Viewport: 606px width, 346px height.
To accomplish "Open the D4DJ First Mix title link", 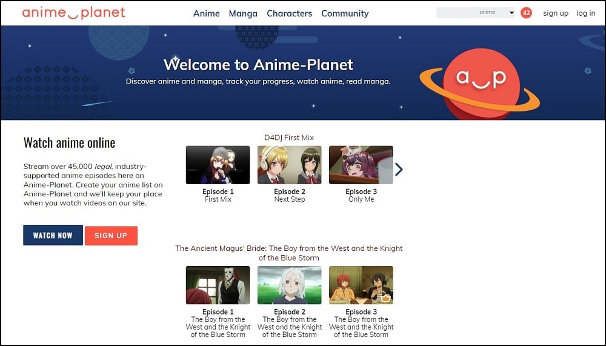I will 288,138.
